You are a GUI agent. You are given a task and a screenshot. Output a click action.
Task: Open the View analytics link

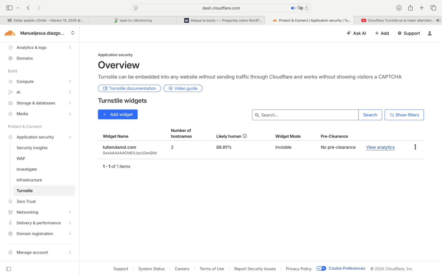380,147
